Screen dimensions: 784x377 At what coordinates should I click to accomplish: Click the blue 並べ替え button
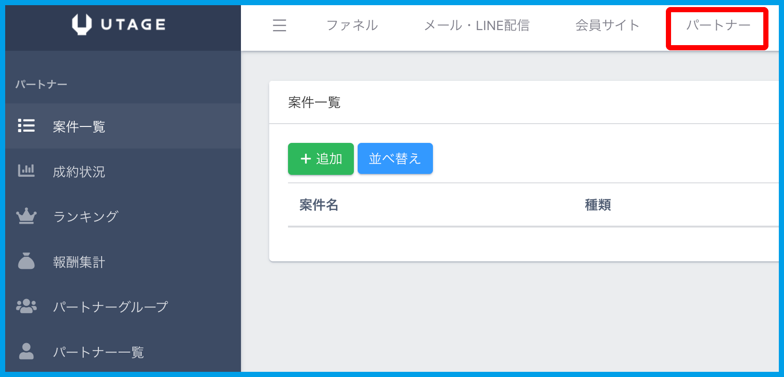(395, 159)
